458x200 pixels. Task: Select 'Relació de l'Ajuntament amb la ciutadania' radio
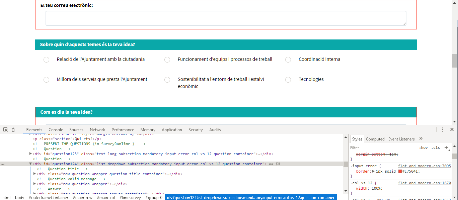(x=47, y=60)
